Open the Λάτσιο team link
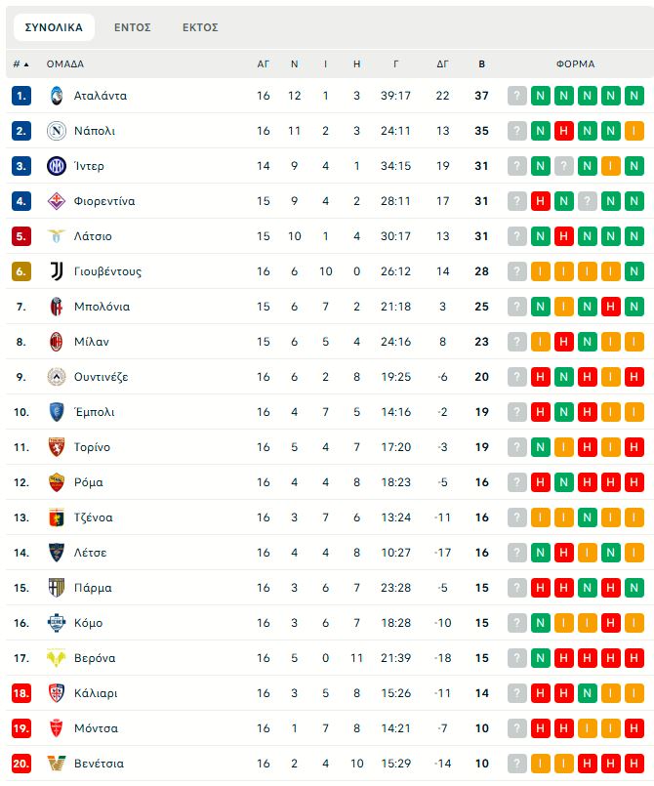This screenshot has width=654, height=786. pyautogui.click(x=93, y=236)
